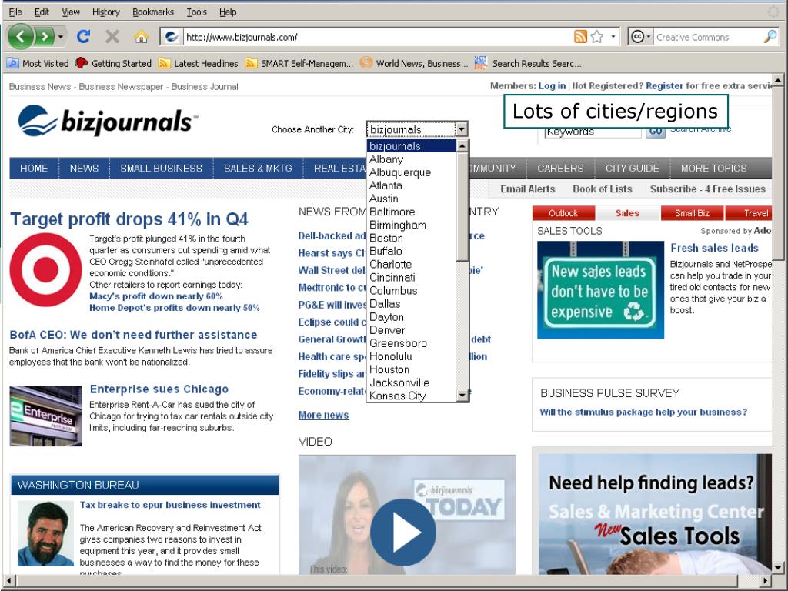Viewport: 788px width, 591px height.
Task: Select Honolulu in the city list
Action: click(x=390, y=356)
